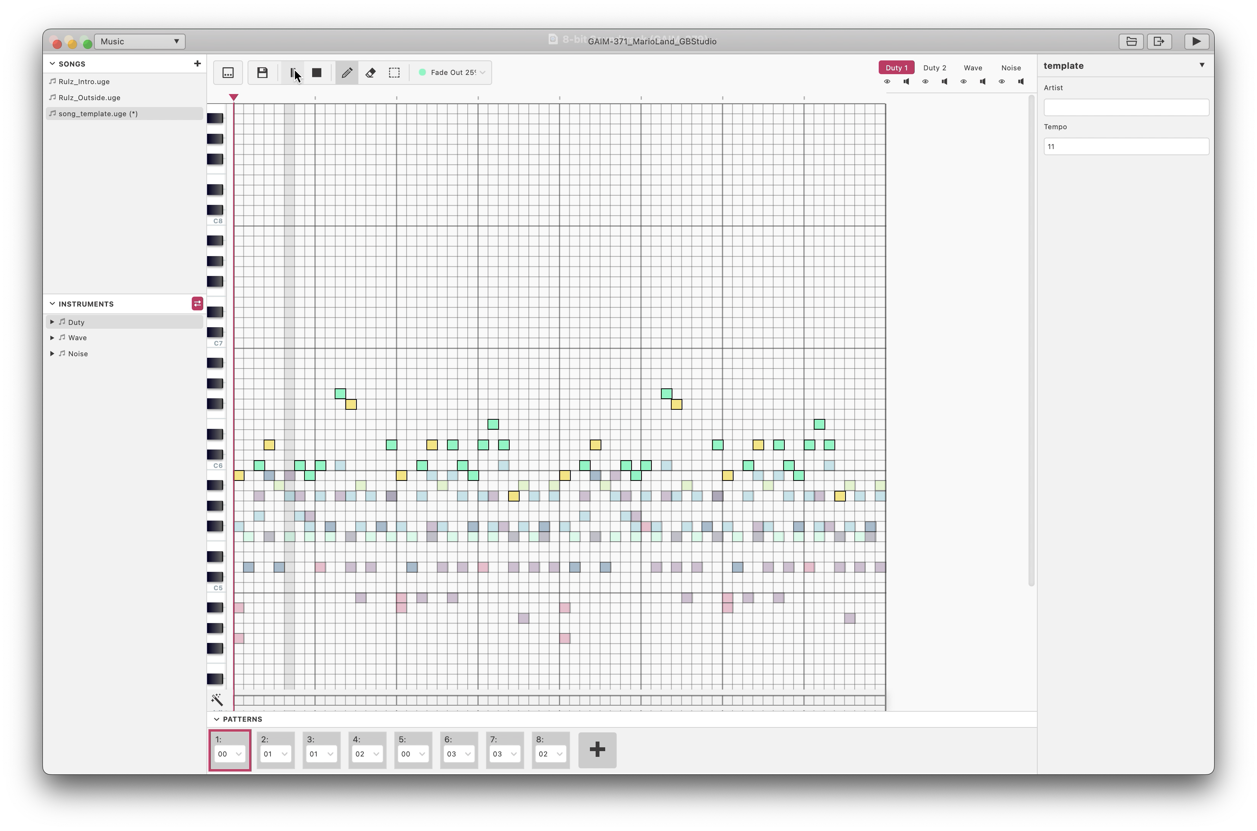Click the playhead position marker
Image resolution: width=1257 pixels, height=831 pixels.
(x=233, y=97)
